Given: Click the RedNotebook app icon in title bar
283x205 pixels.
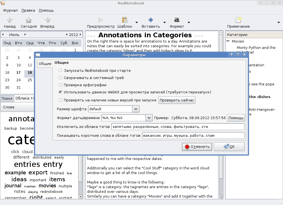Looking at the screenshot, I should (x=2, y=3).
